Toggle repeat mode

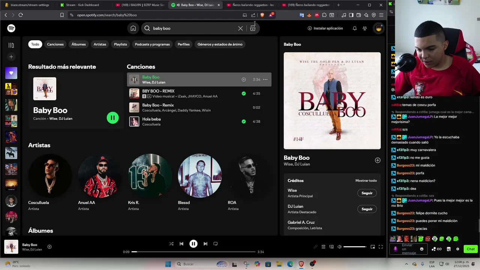[215, 244]
